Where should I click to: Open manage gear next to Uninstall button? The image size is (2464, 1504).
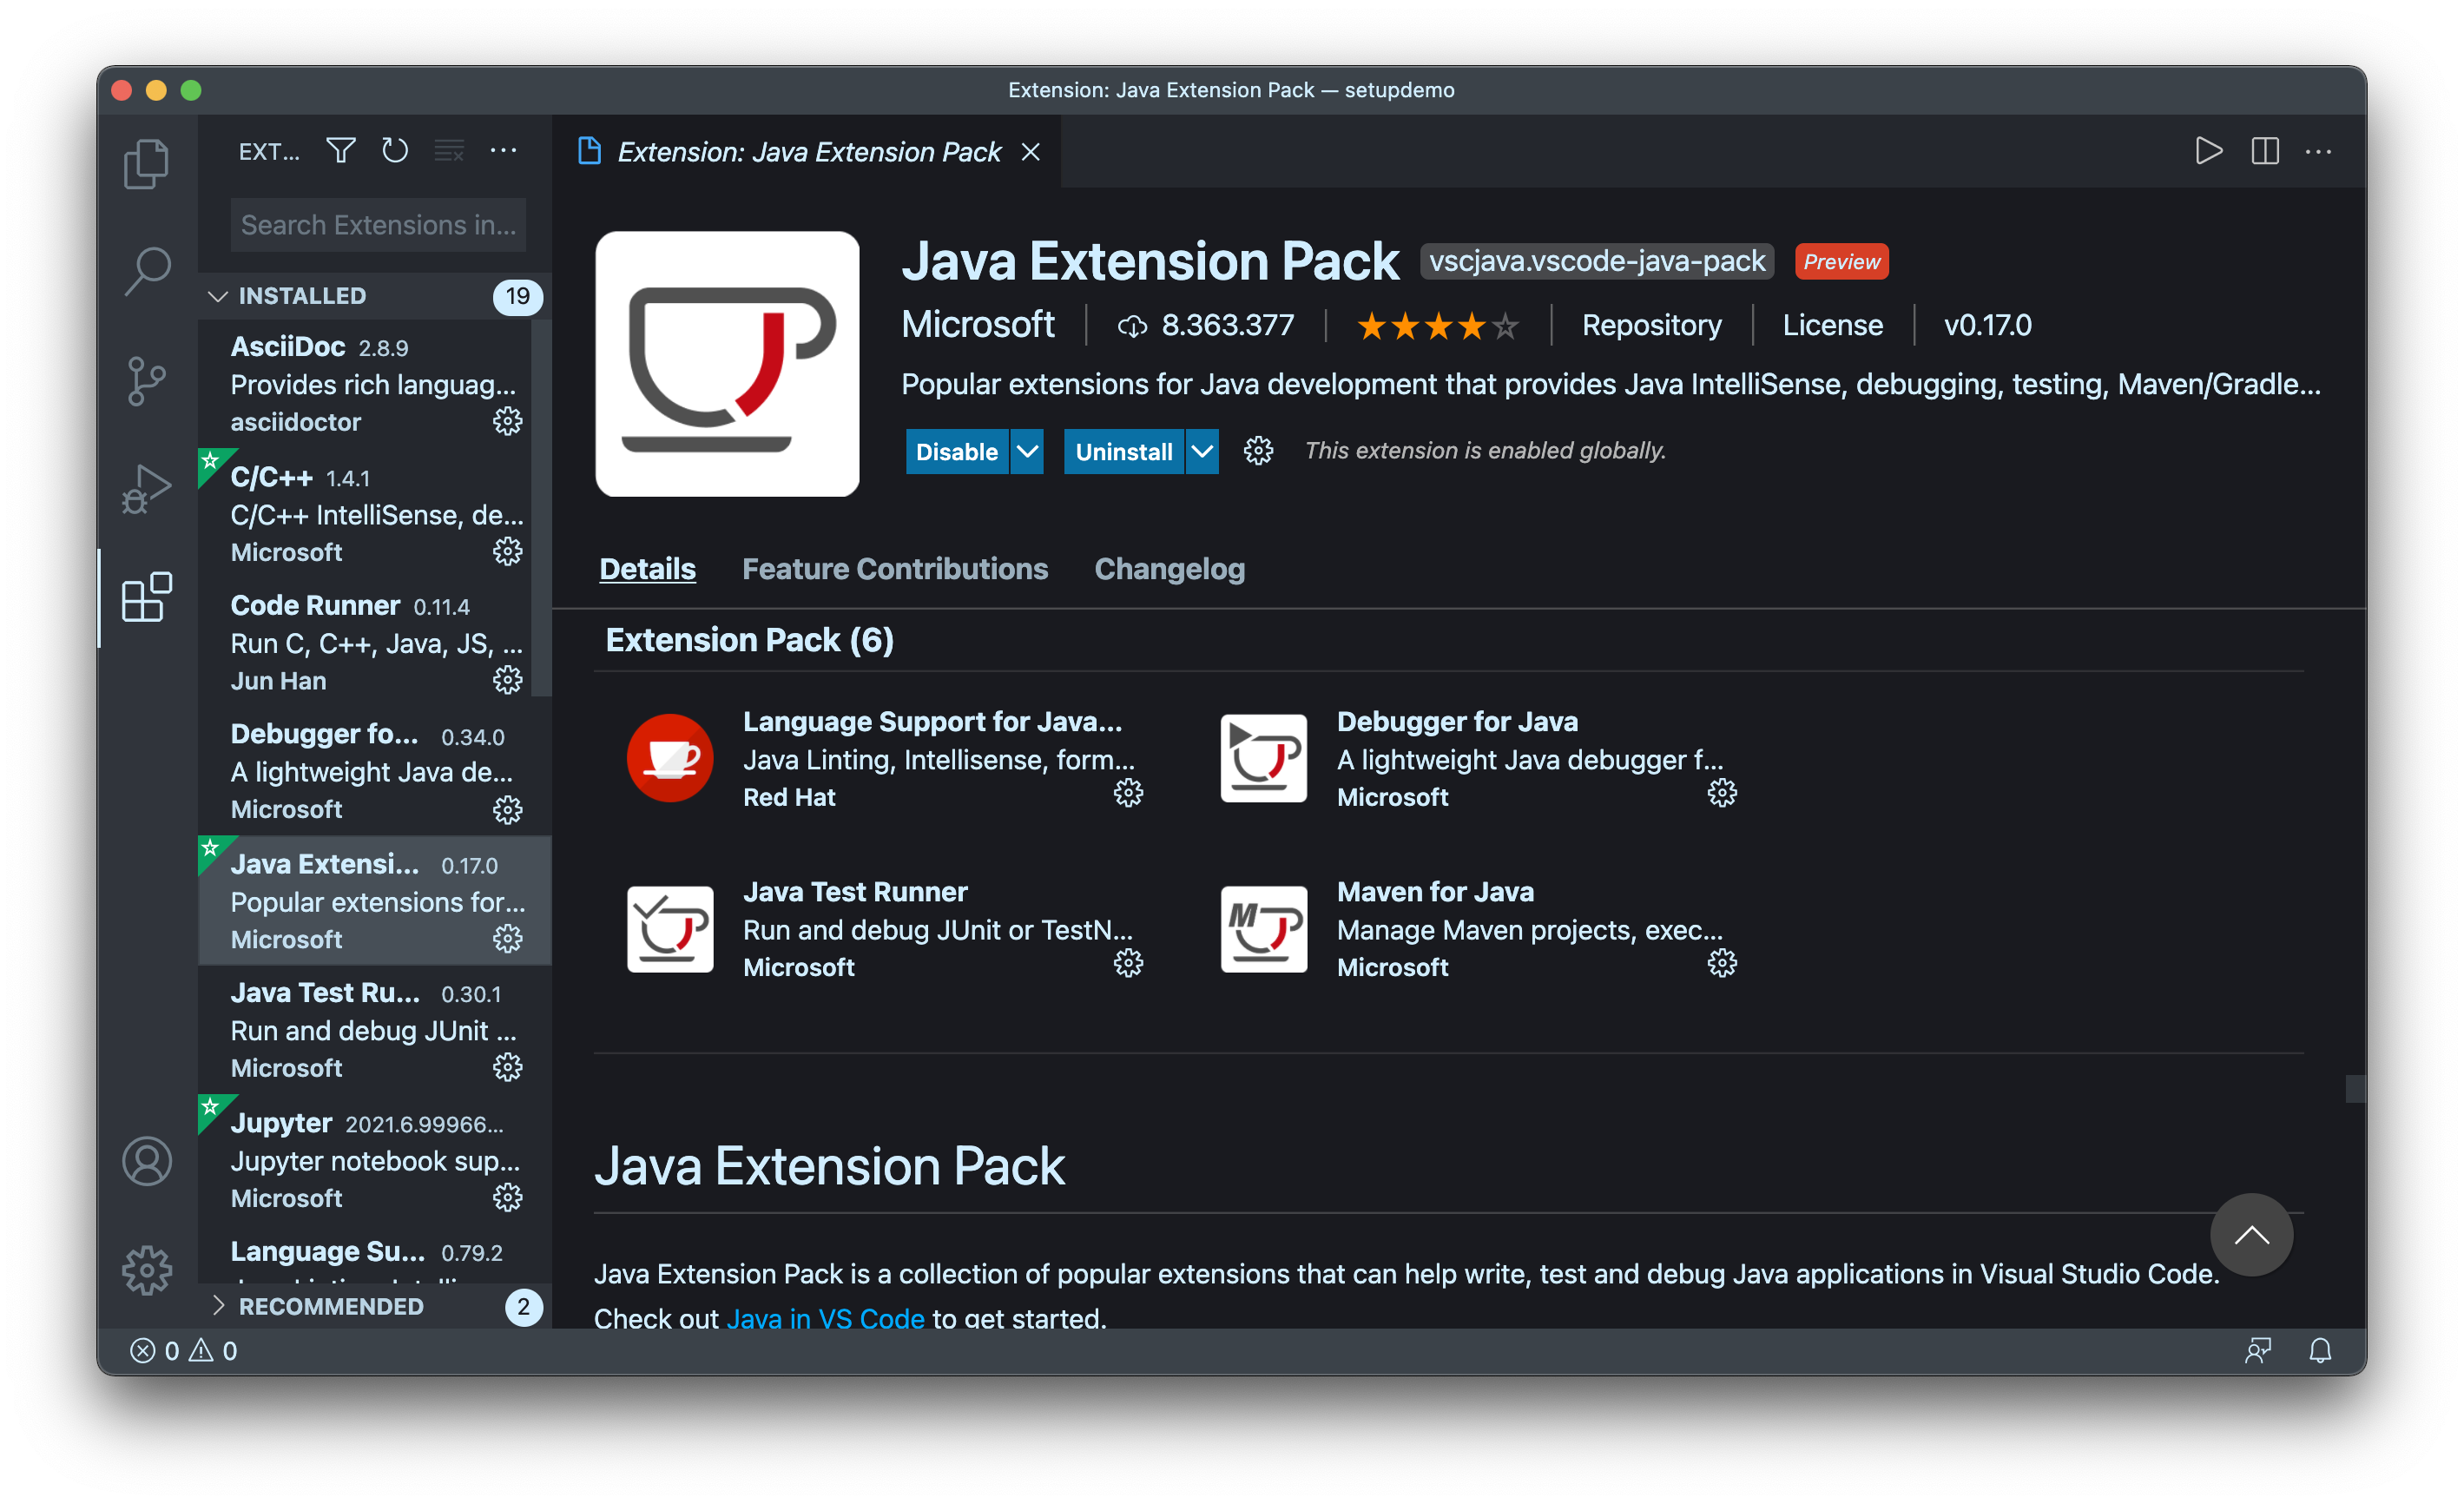(1258, 451)
